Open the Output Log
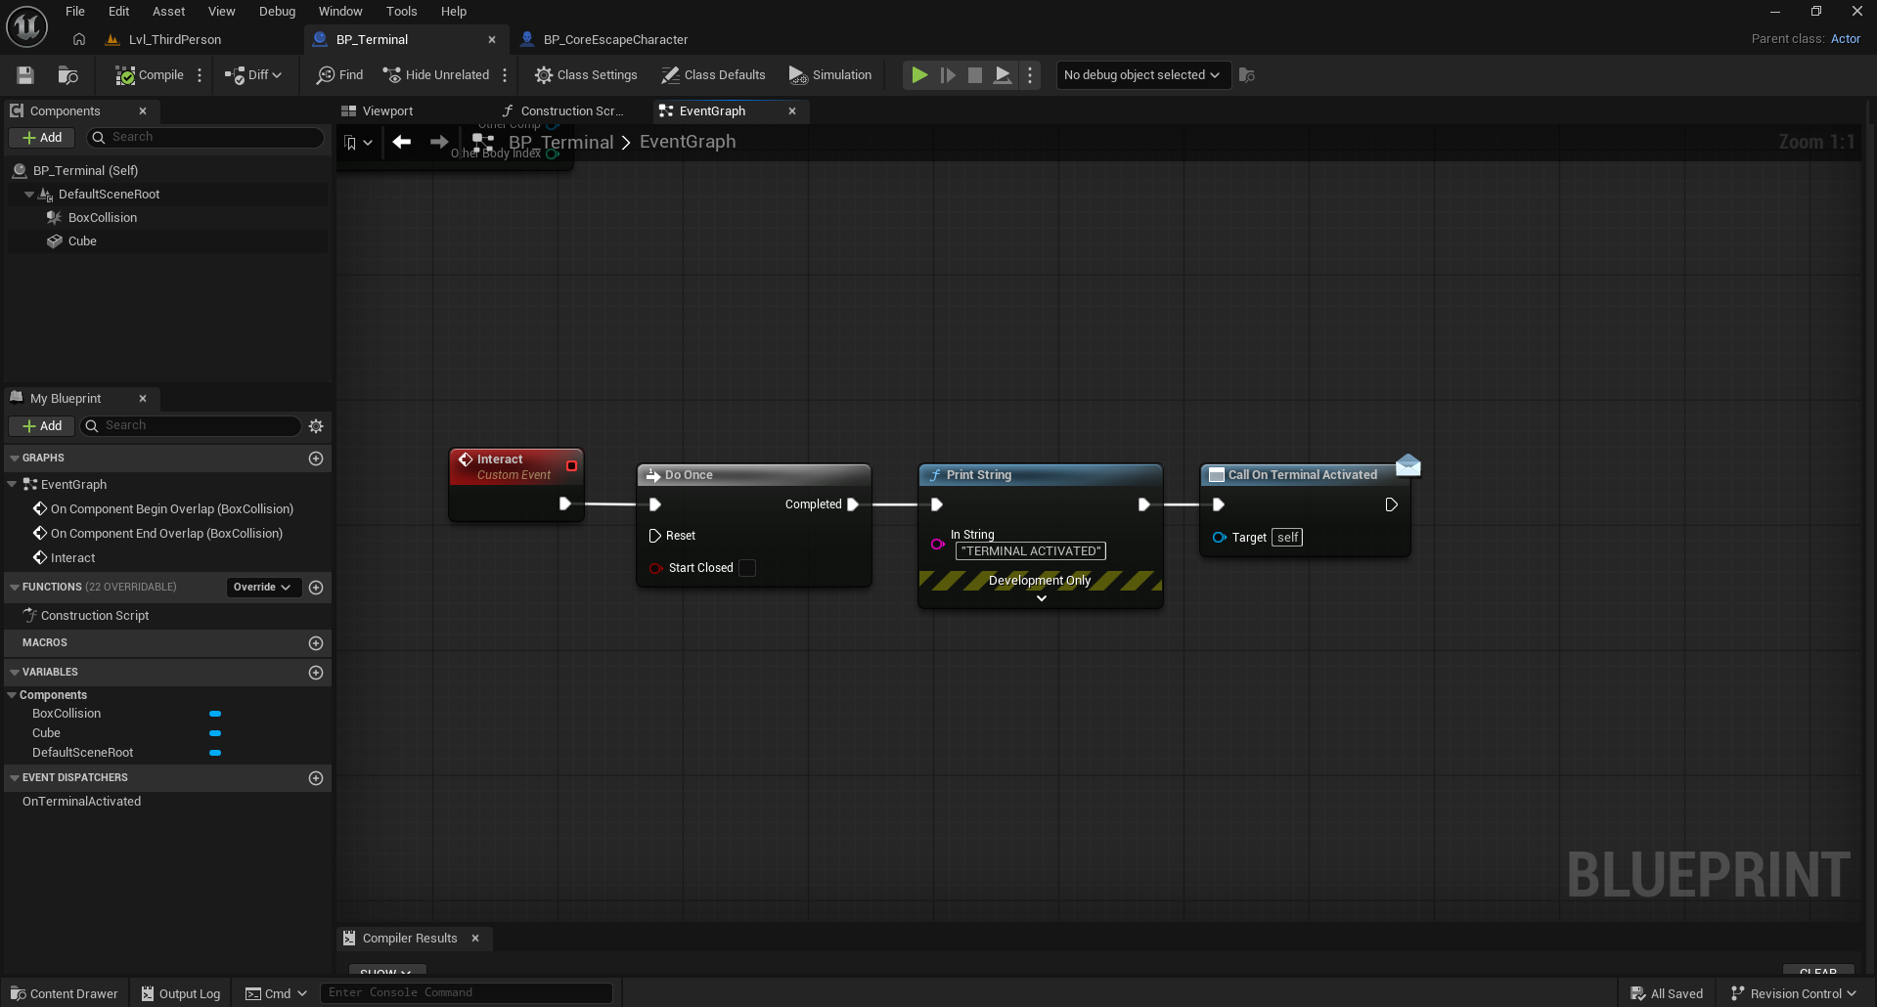This screenshot has height=1007, width=1877. [x=181, y=993]
